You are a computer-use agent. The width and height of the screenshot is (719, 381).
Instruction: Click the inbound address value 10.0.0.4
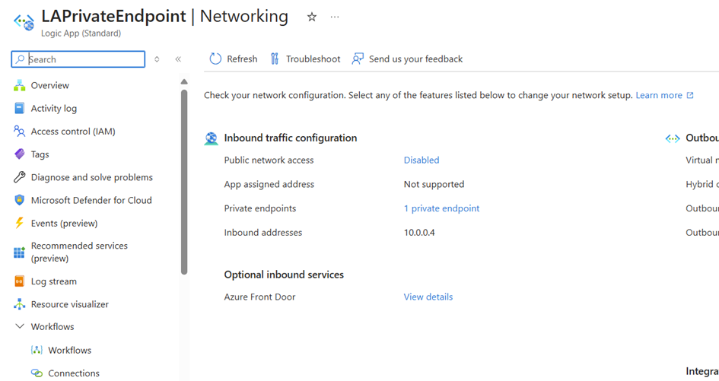[419, 233]
